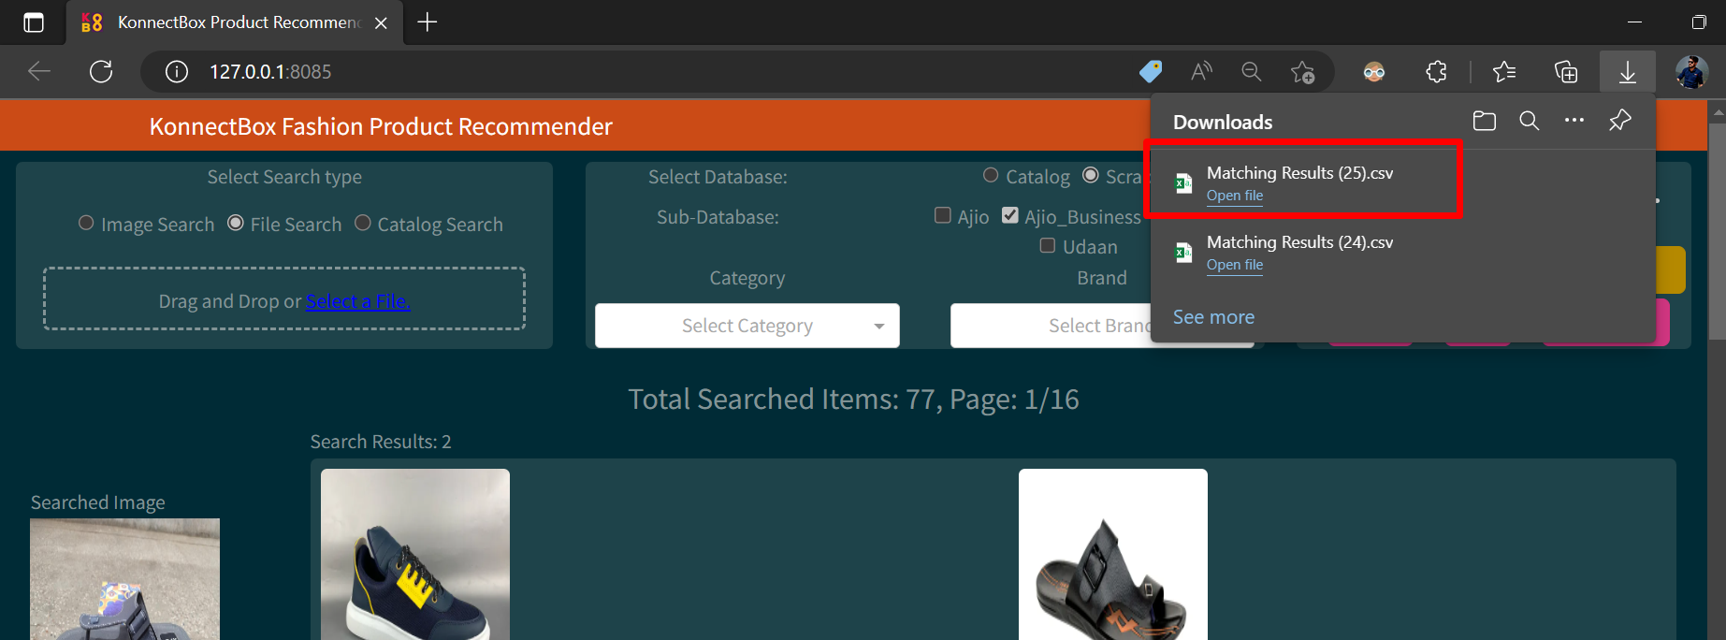Open the Downloads more options menu
1726x640 pixels.
[1574, 121]
